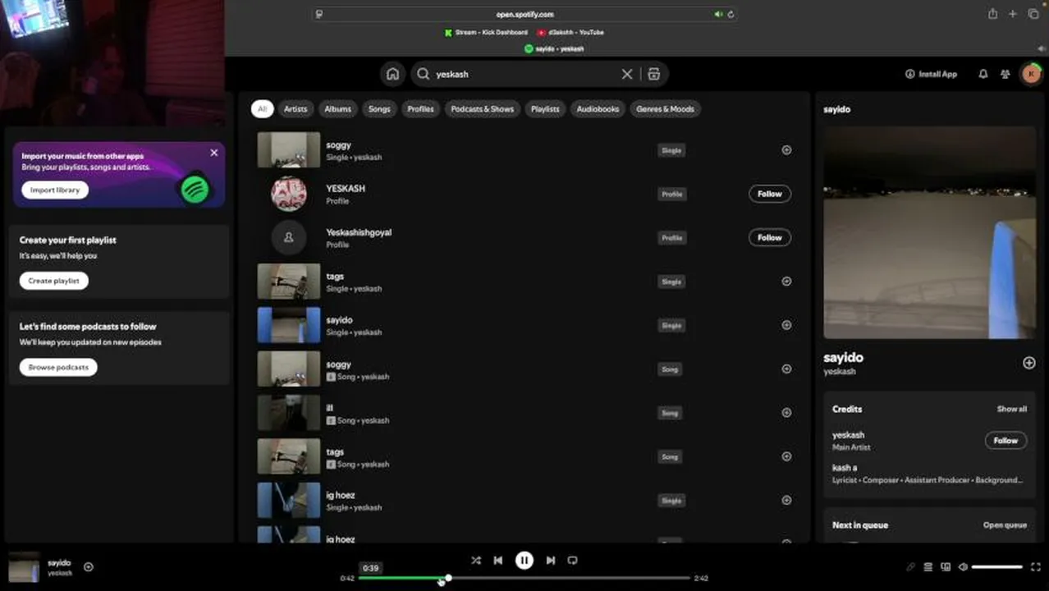Filter results by Albums
Viewport: 1049px width, 591px height.
(337, 108)
